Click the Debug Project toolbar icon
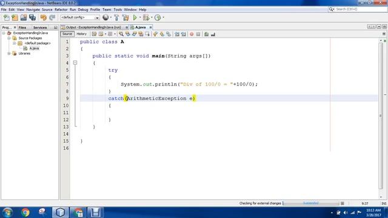 point(146,18)
